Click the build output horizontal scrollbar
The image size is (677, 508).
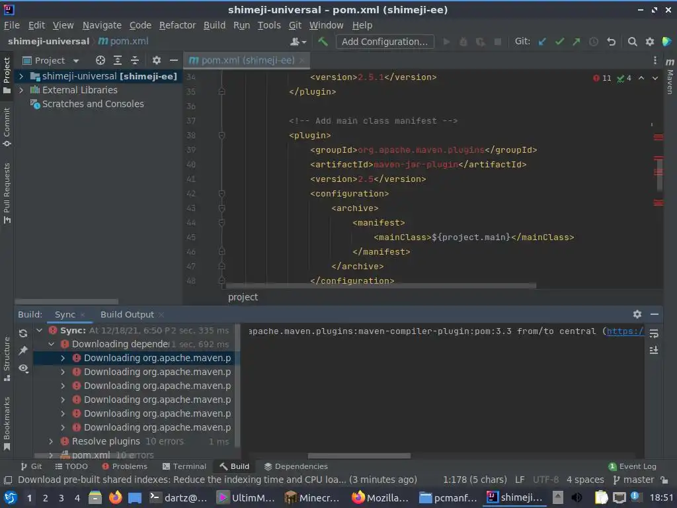coord(359,456)
